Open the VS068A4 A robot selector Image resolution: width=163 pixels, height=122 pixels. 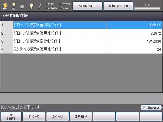pos(87,6)
